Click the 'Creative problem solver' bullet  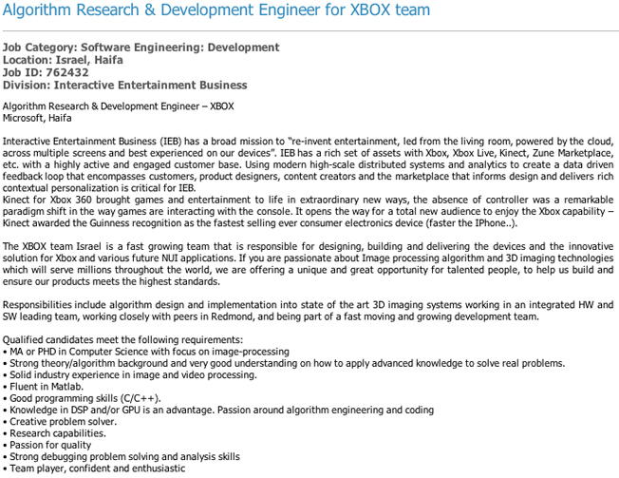(60, 422)
